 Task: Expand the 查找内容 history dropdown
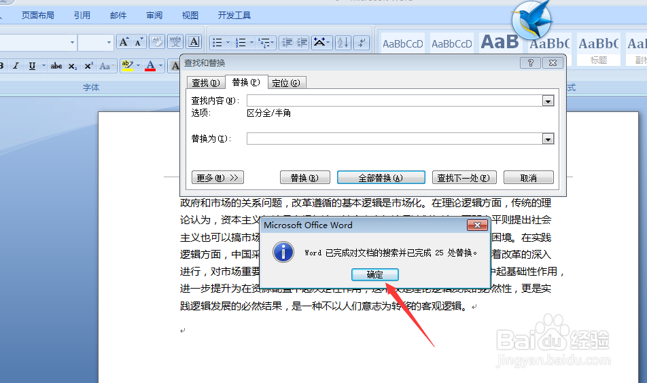(x=548, y=101)
